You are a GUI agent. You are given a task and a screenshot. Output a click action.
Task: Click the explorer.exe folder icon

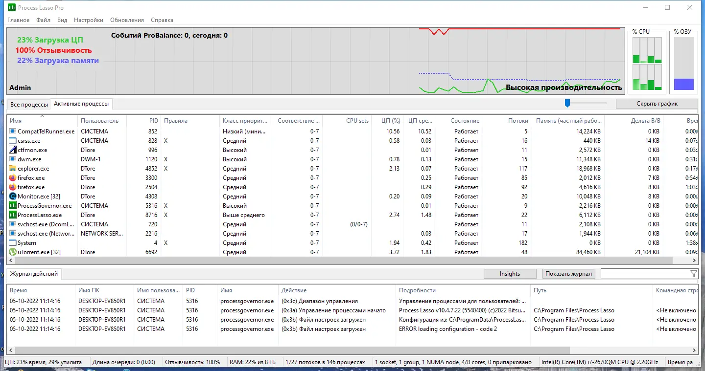tap(13, 169)
